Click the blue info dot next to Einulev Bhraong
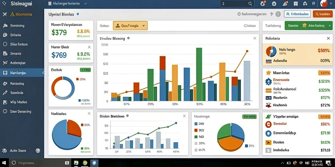Image resolution: width=335 pixels, height=167 pixels. pos(128,38)
